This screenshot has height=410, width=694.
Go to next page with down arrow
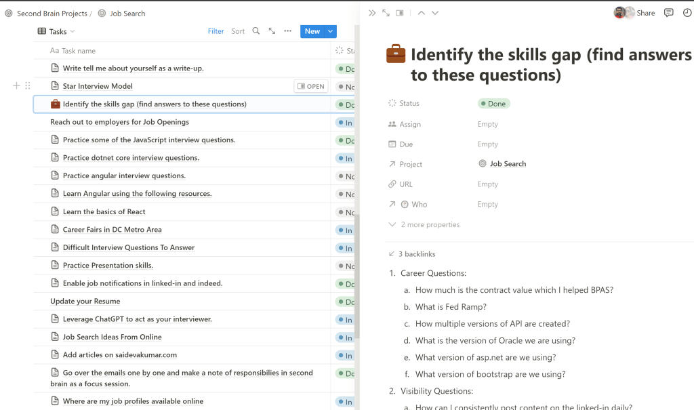click(x=435, y=13)
